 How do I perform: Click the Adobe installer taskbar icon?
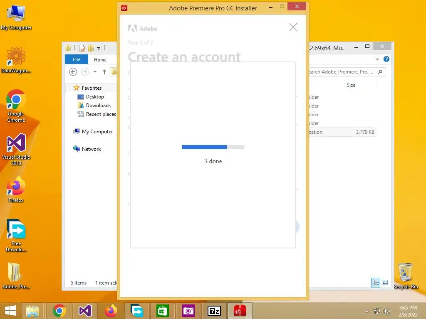coord(240,311)
